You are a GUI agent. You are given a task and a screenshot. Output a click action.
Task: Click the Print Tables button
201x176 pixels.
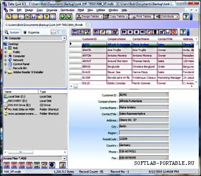141,17
